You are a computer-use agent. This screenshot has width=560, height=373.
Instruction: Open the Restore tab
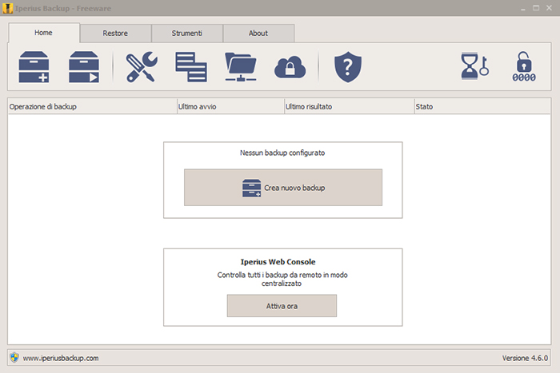115,34
